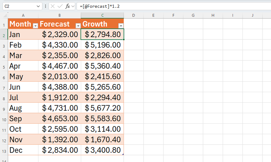Select column B header
Image resolution: width=271 pixels, height=162 pixels.
coord(60,15)
